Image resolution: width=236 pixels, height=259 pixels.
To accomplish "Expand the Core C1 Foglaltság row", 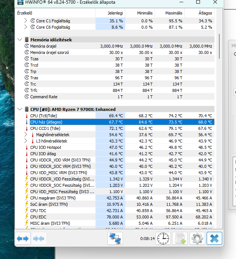I will pyautogui.click(x=26, y=20).
